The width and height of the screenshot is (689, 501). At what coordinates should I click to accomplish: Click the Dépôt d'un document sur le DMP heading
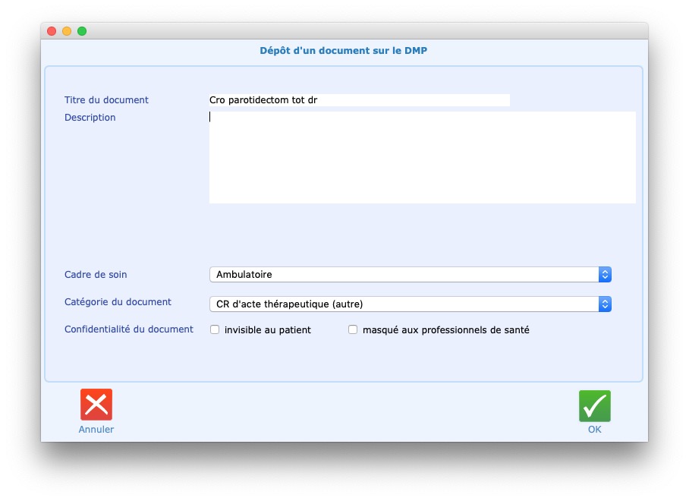point(343,51)
